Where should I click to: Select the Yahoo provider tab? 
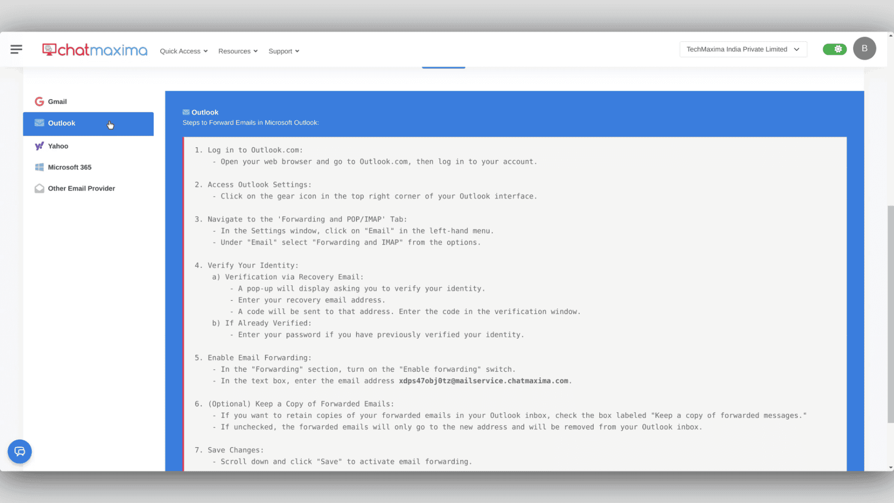click(x=88, y=146)
